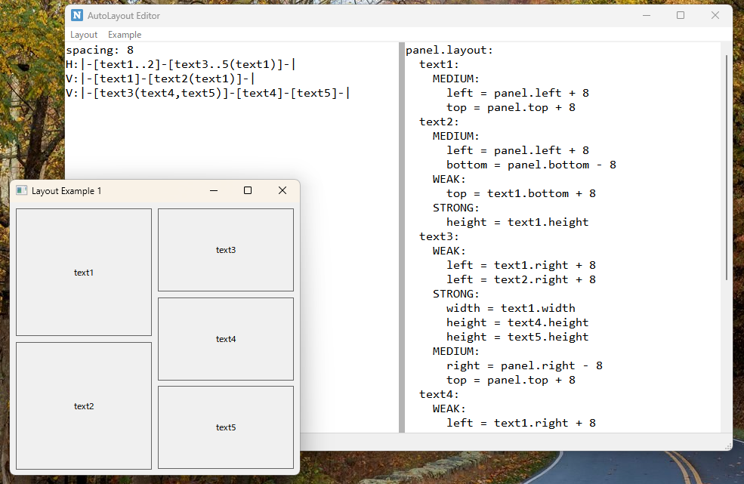Click the text1 box
Viewport: 744px width, 484px height.
[x=84, y=273]
